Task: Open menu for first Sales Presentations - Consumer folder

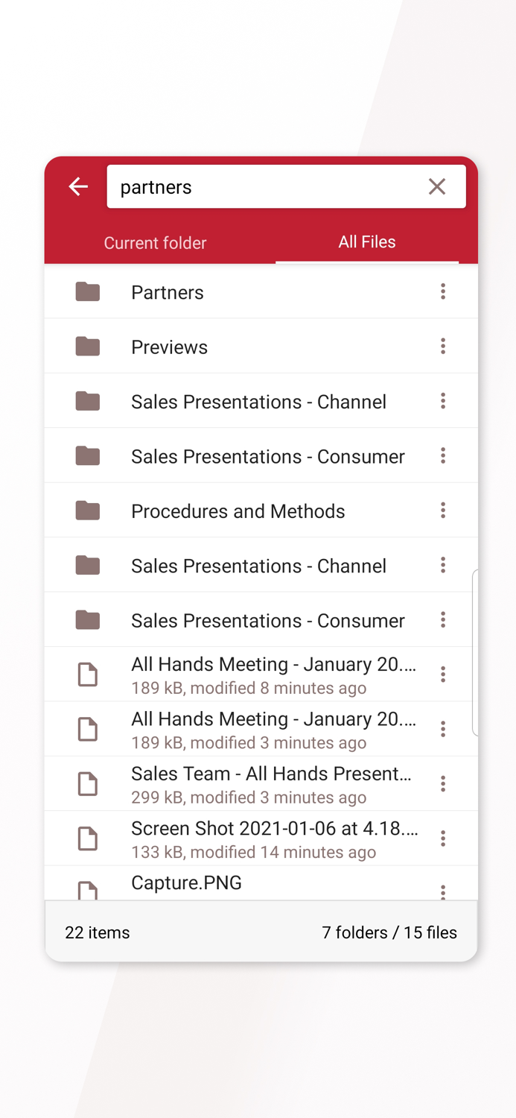Action: tap(443, 455)
